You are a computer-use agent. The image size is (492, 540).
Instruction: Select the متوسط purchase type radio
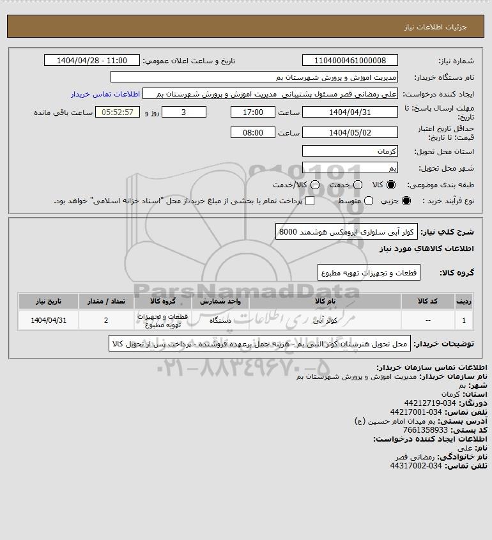(x=369, y=201)
